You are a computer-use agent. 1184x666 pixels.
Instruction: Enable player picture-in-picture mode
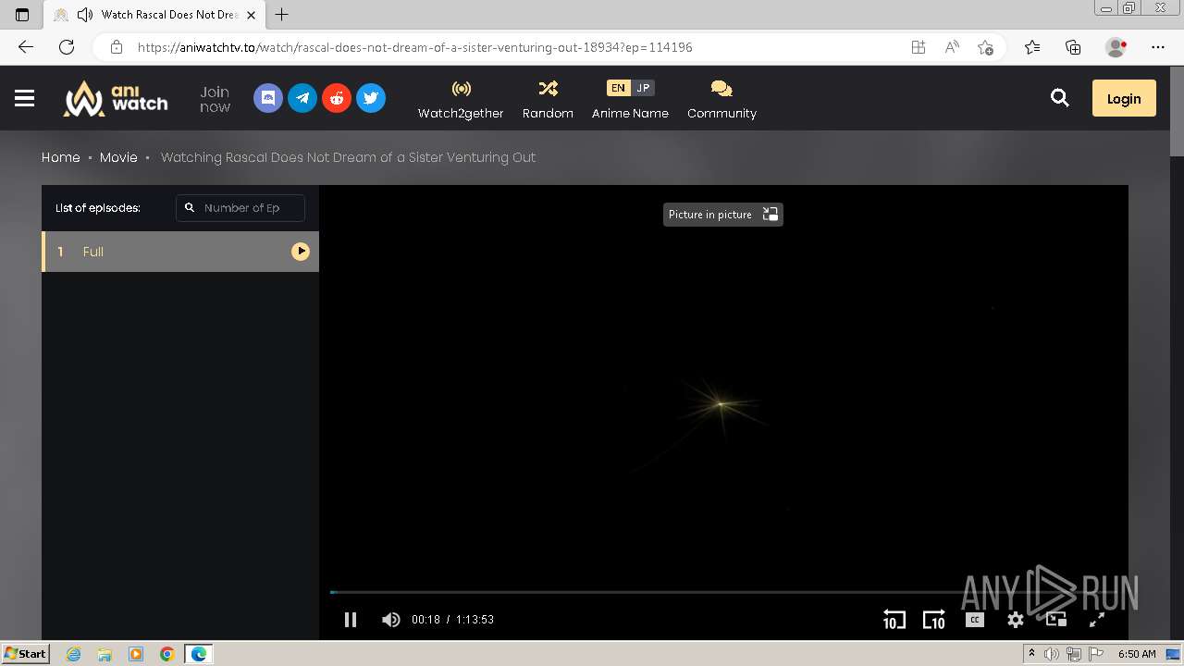(x=1056, y=620)
